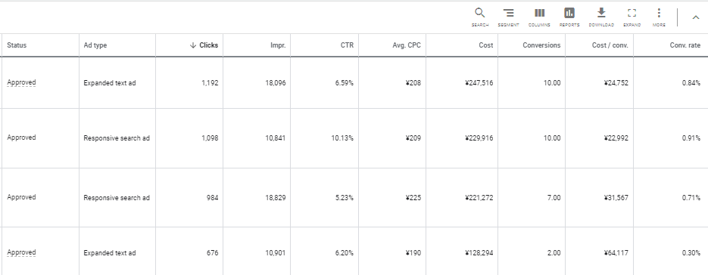Collapse the chart with the chevron arrow
Viewport: 708px width, 275px height.
[696, 17]
